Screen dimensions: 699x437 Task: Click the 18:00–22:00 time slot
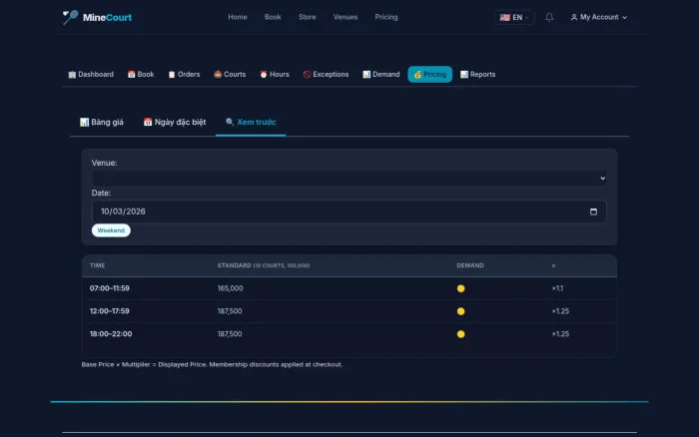coord(111,333)
